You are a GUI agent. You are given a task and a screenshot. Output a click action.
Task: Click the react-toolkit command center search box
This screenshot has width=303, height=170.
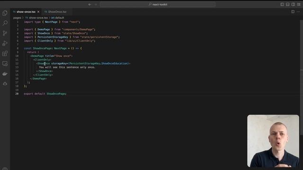click(x=158, y=4)
